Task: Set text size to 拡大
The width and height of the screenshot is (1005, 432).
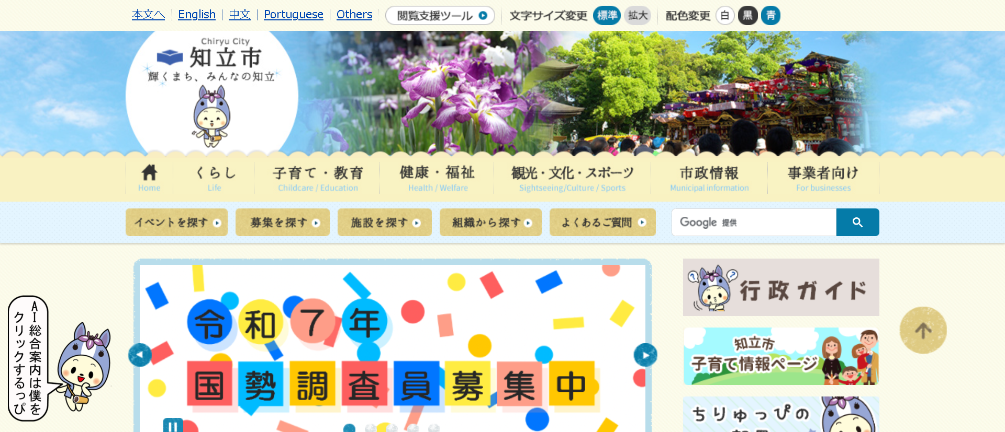Action: [x=638, y=15]
